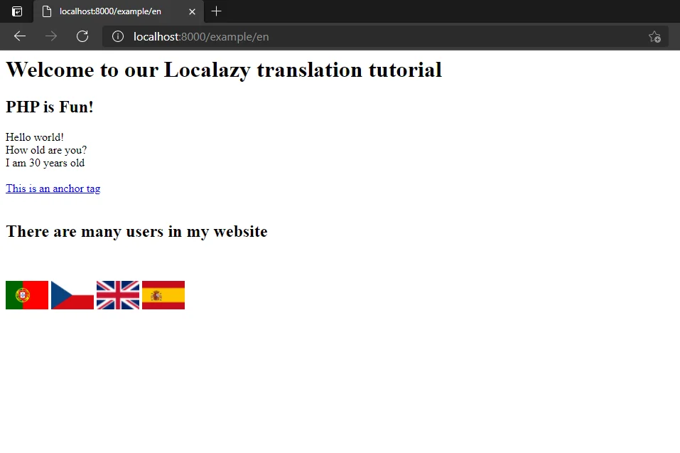Select the Czech Republic flag icon
Image resolution: width=680 pixels, height=453 pixels.
coord(72,294)
